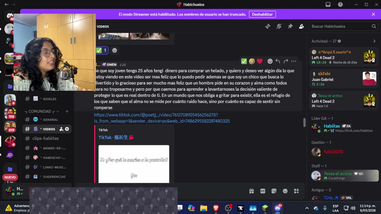Add red heart quick reaction on message
The width and height of the screenshot is (381, 214).
(260, 61)
